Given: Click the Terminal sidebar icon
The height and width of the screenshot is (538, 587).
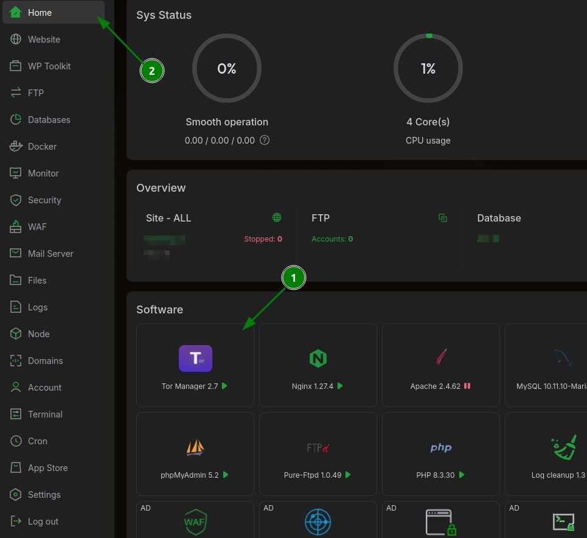Looking at the screenshot, I should (x=15, y=414).
